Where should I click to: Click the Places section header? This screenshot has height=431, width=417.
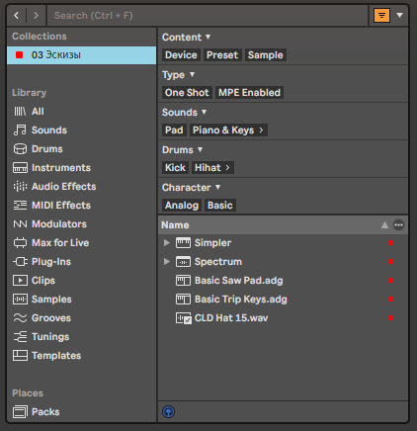pyautogui.click(x=28, y=393)
